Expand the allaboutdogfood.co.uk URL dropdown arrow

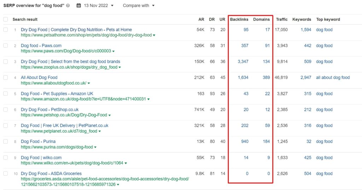[x=89, y=83]
